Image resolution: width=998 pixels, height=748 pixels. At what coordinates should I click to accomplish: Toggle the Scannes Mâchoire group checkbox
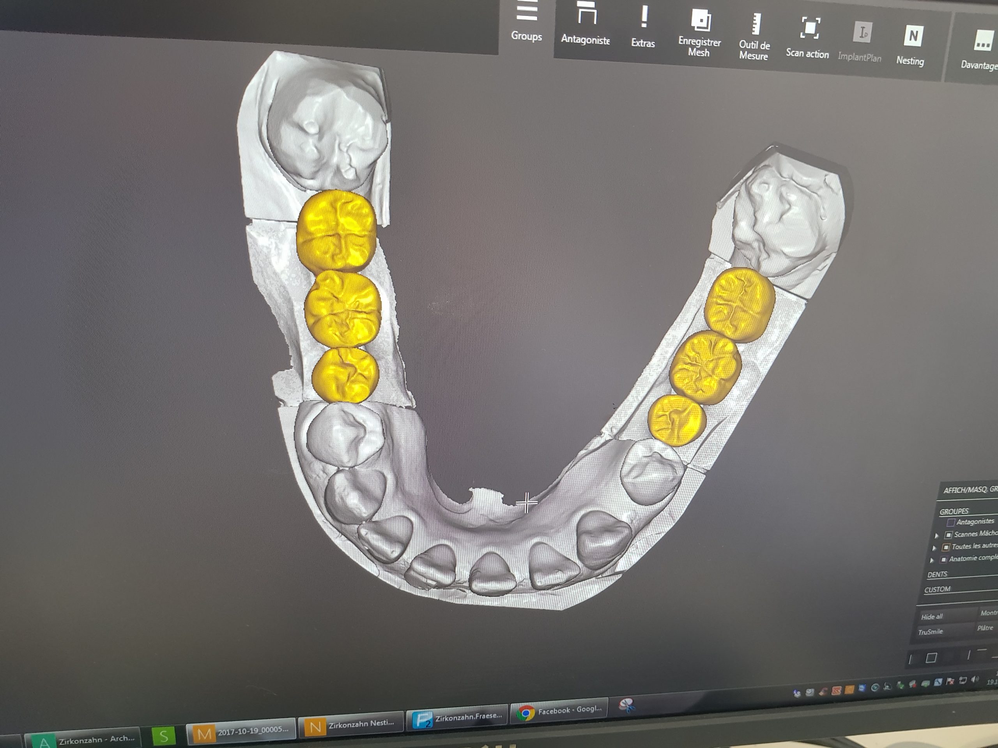948,535
